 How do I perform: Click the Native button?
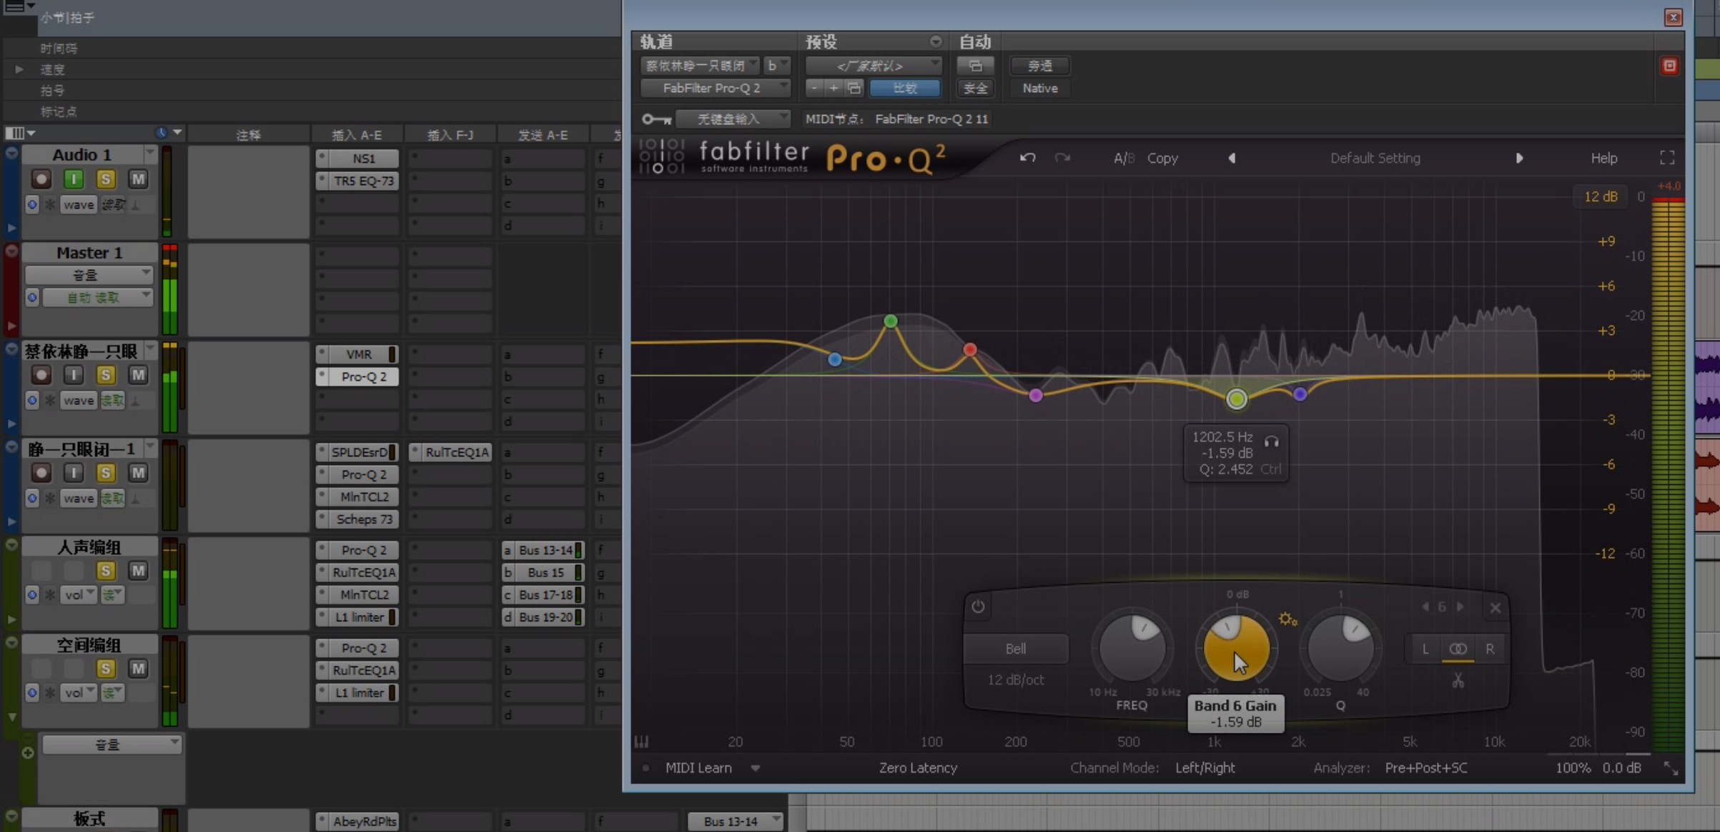pos(1039,88)
